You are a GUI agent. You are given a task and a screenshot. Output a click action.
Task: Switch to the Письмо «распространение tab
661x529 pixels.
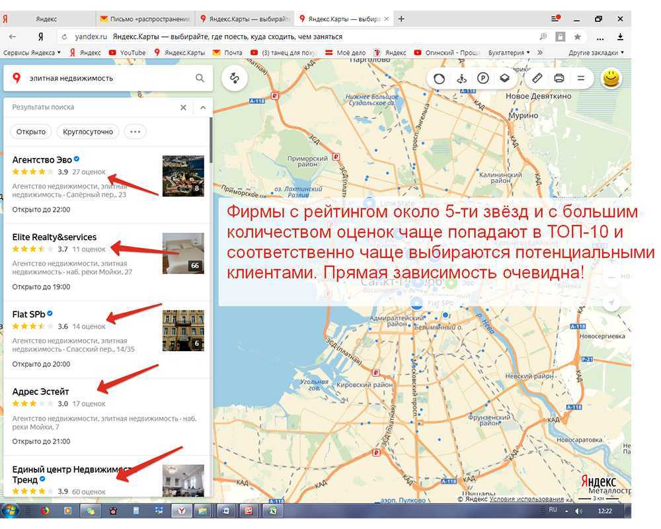pyautogui.click(x=145, y=19)
